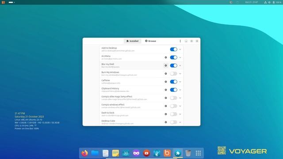283x159 pixels.
Task: Click the Caffeine extension name
Action: tap(106, 80)
